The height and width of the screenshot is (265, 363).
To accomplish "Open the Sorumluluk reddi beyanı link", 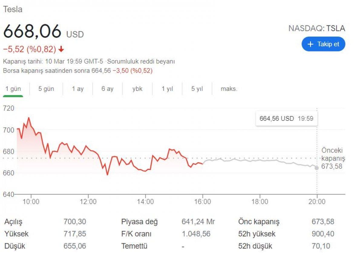I will 141,61.
